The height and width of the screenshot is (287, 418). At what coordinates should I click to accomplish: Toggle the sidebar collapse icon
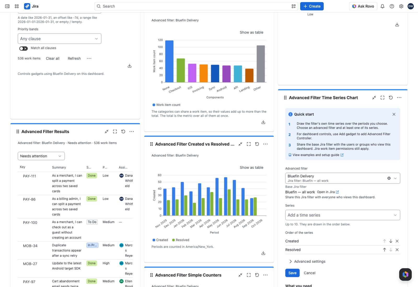pos(7,6)
